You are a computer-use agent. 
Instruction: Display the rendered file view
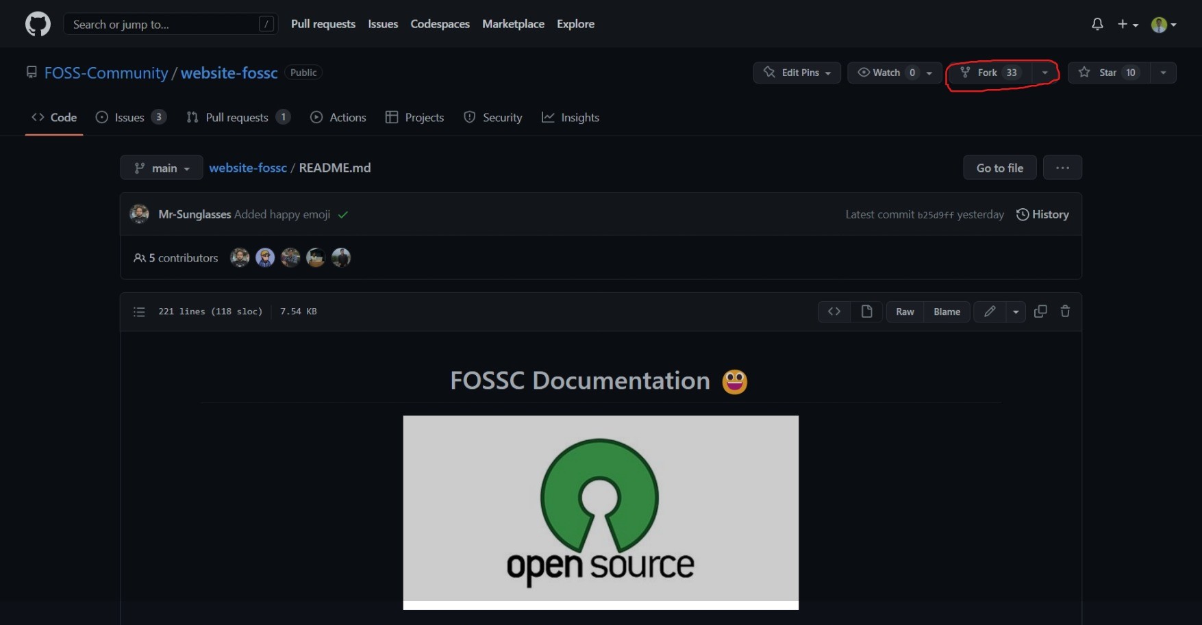(866, 311)
